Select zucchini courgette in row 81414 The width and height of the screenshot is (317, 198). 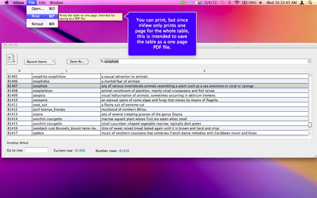click(x=66, y=119)
